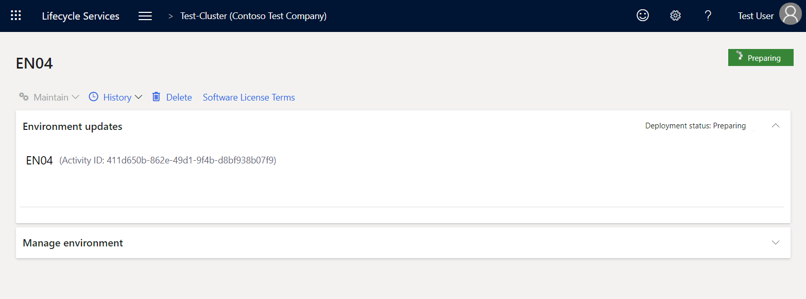Click the gears icon beside Maintain
The height and width of the screenshot is (299, 806).
[x=24, y=96]
